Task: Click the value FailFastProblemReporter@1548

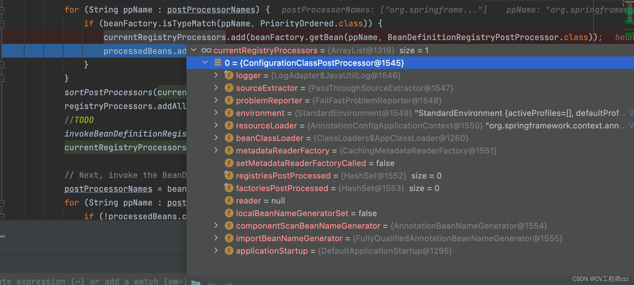Action: [377, 101]
